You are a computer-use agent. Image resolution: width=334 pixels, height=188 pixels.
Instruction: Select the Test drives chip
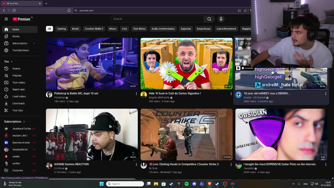[x=139, y=29]
